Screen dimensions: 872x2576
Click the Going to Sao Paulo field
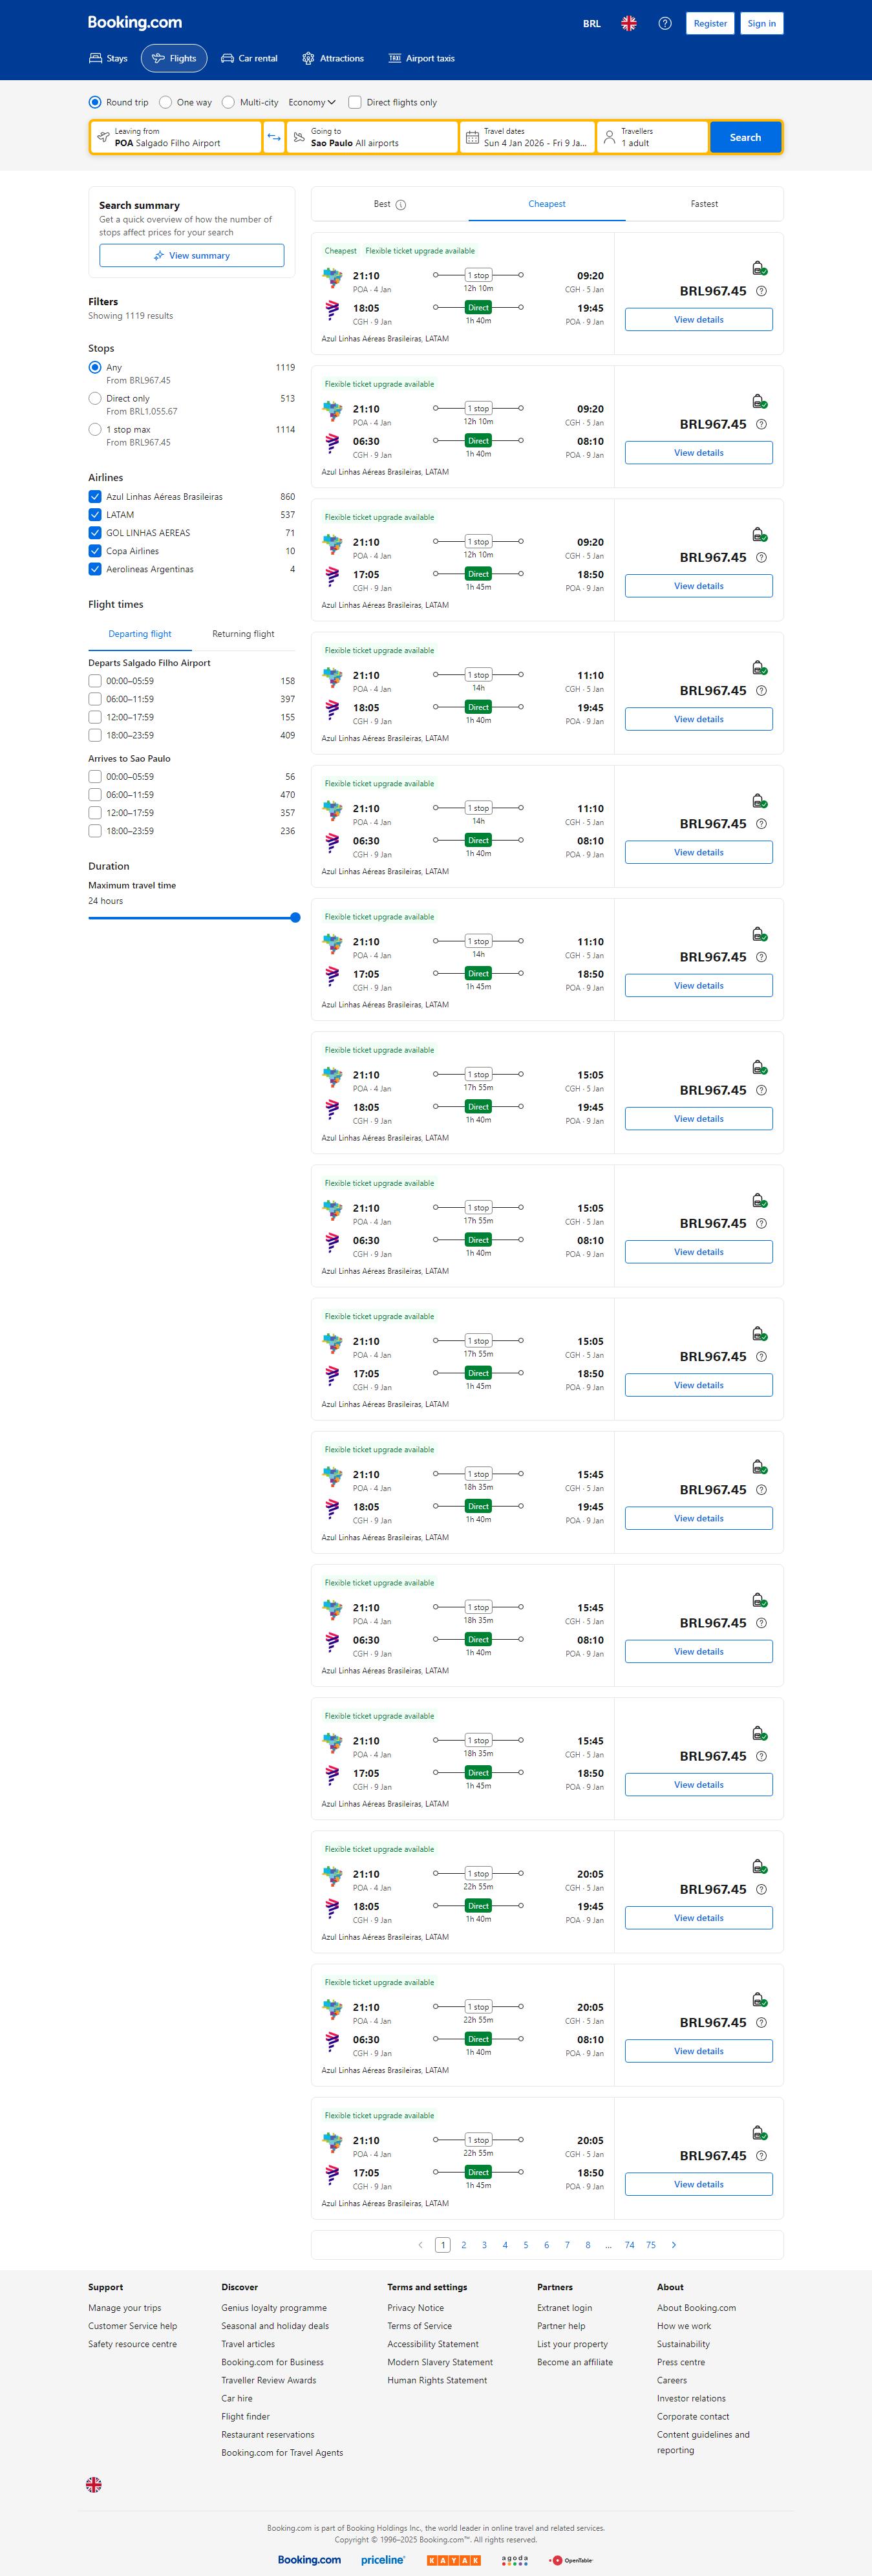click(x=371, y=137)
